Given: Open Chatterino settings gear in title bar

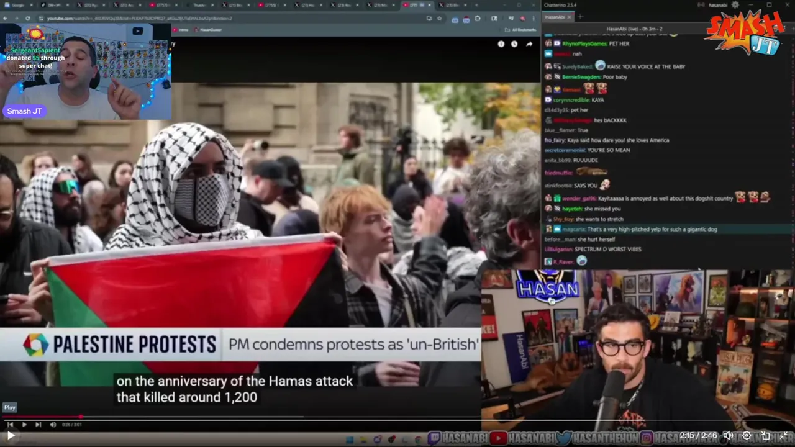Looking at the screenshot, I should [735, 5].
